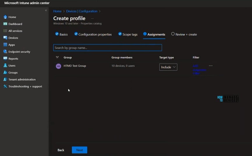The image size is (252, 156).
Task: Click the Add assignment filter link
Action: point(199,70)
